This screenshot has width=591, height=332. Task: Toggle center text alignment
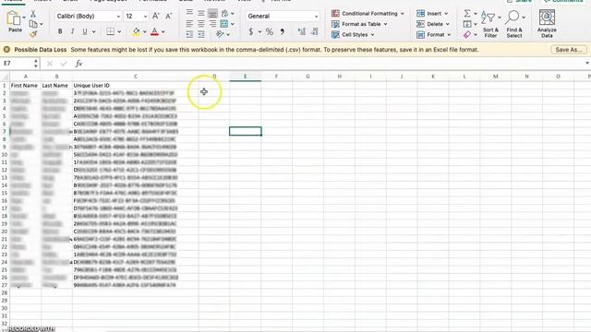(x=201, y=24)
